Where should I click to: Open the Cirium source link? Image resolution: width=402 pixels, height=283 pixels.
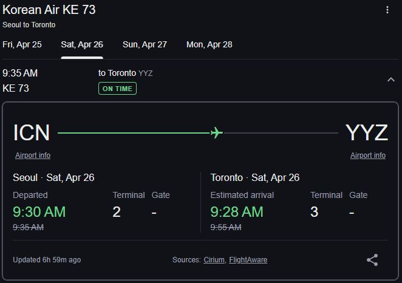point(214,260)
